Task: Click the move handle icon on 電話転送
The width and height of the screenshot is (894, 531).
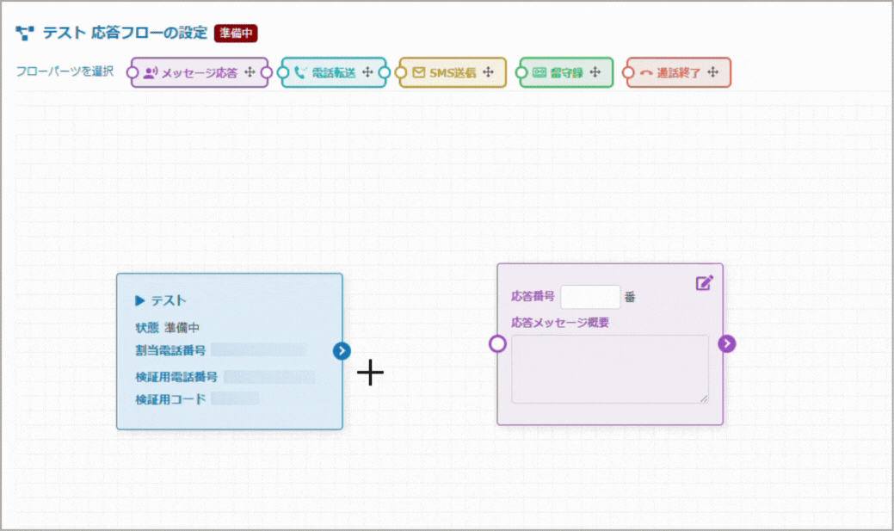Action: [x=367, y=72]
